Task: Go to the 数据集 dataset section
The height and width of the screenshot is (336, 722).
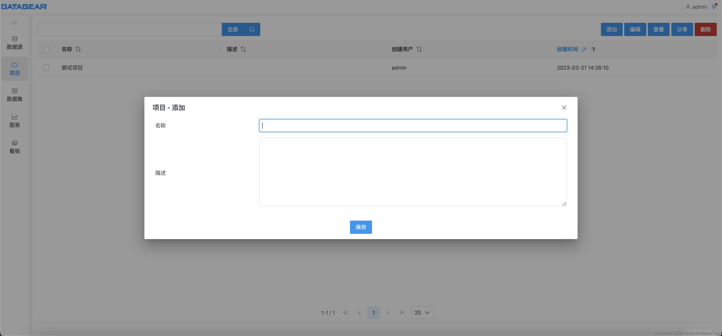Action: (x=15, y=95)
